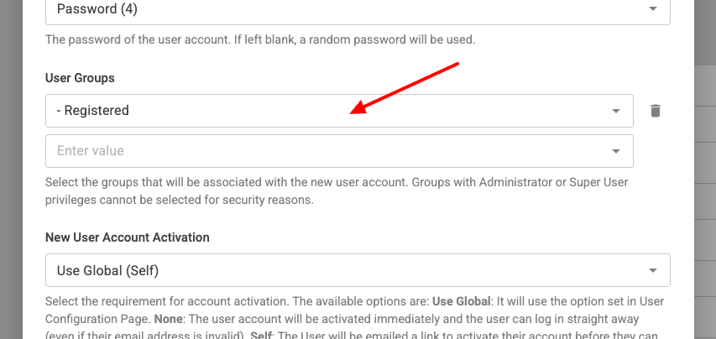This screenshot has height=339, width=716.
Task: Click the dimmed backdrop left of the dialog
Action: coord(11,168)
